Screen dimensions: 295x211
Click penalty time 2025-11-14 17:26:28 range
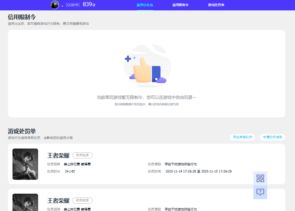coord(199,171)
